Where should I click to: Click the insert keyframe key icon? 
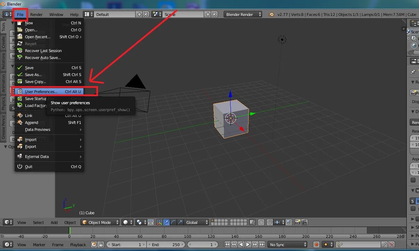[384, 245]
